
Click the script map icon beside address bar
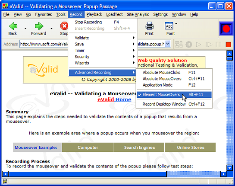pos(179,45)
